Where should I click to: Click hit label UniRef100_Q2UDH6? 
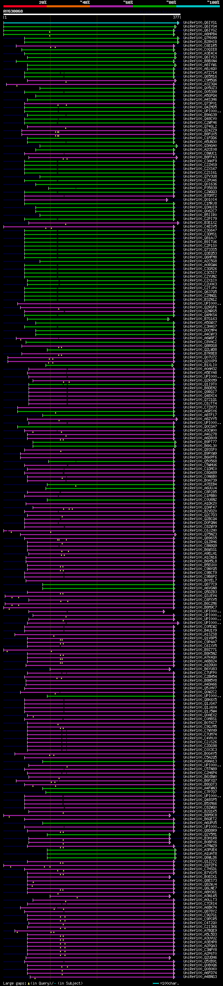pyautogui.click(x=200, y=958)
